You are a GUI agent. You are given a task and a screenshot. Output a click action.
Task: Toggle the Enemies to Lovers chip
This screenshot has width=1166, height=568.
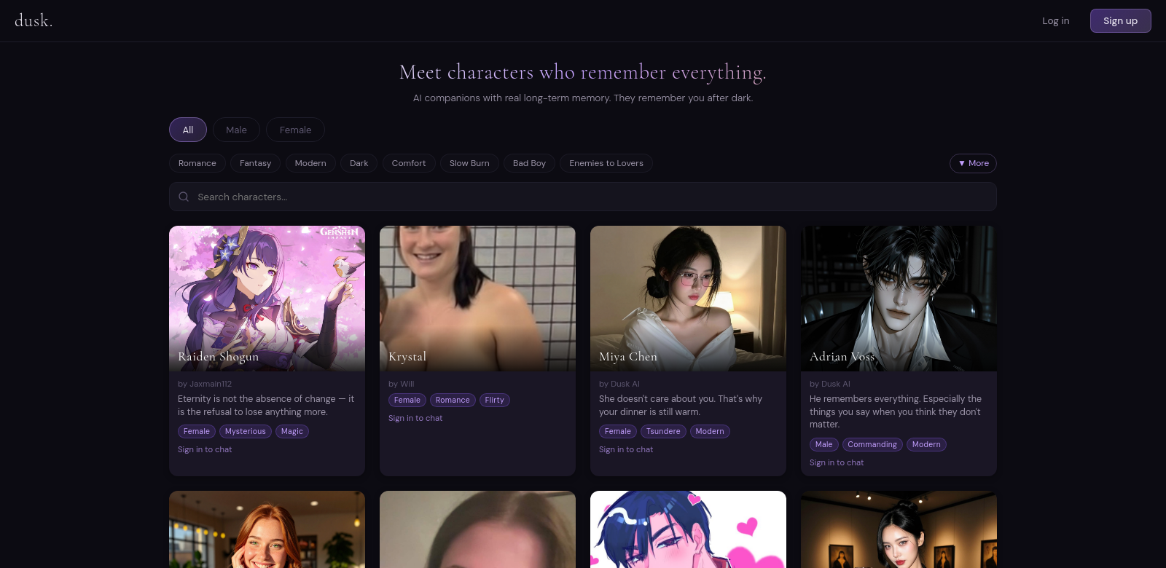(x=606, y=163)
